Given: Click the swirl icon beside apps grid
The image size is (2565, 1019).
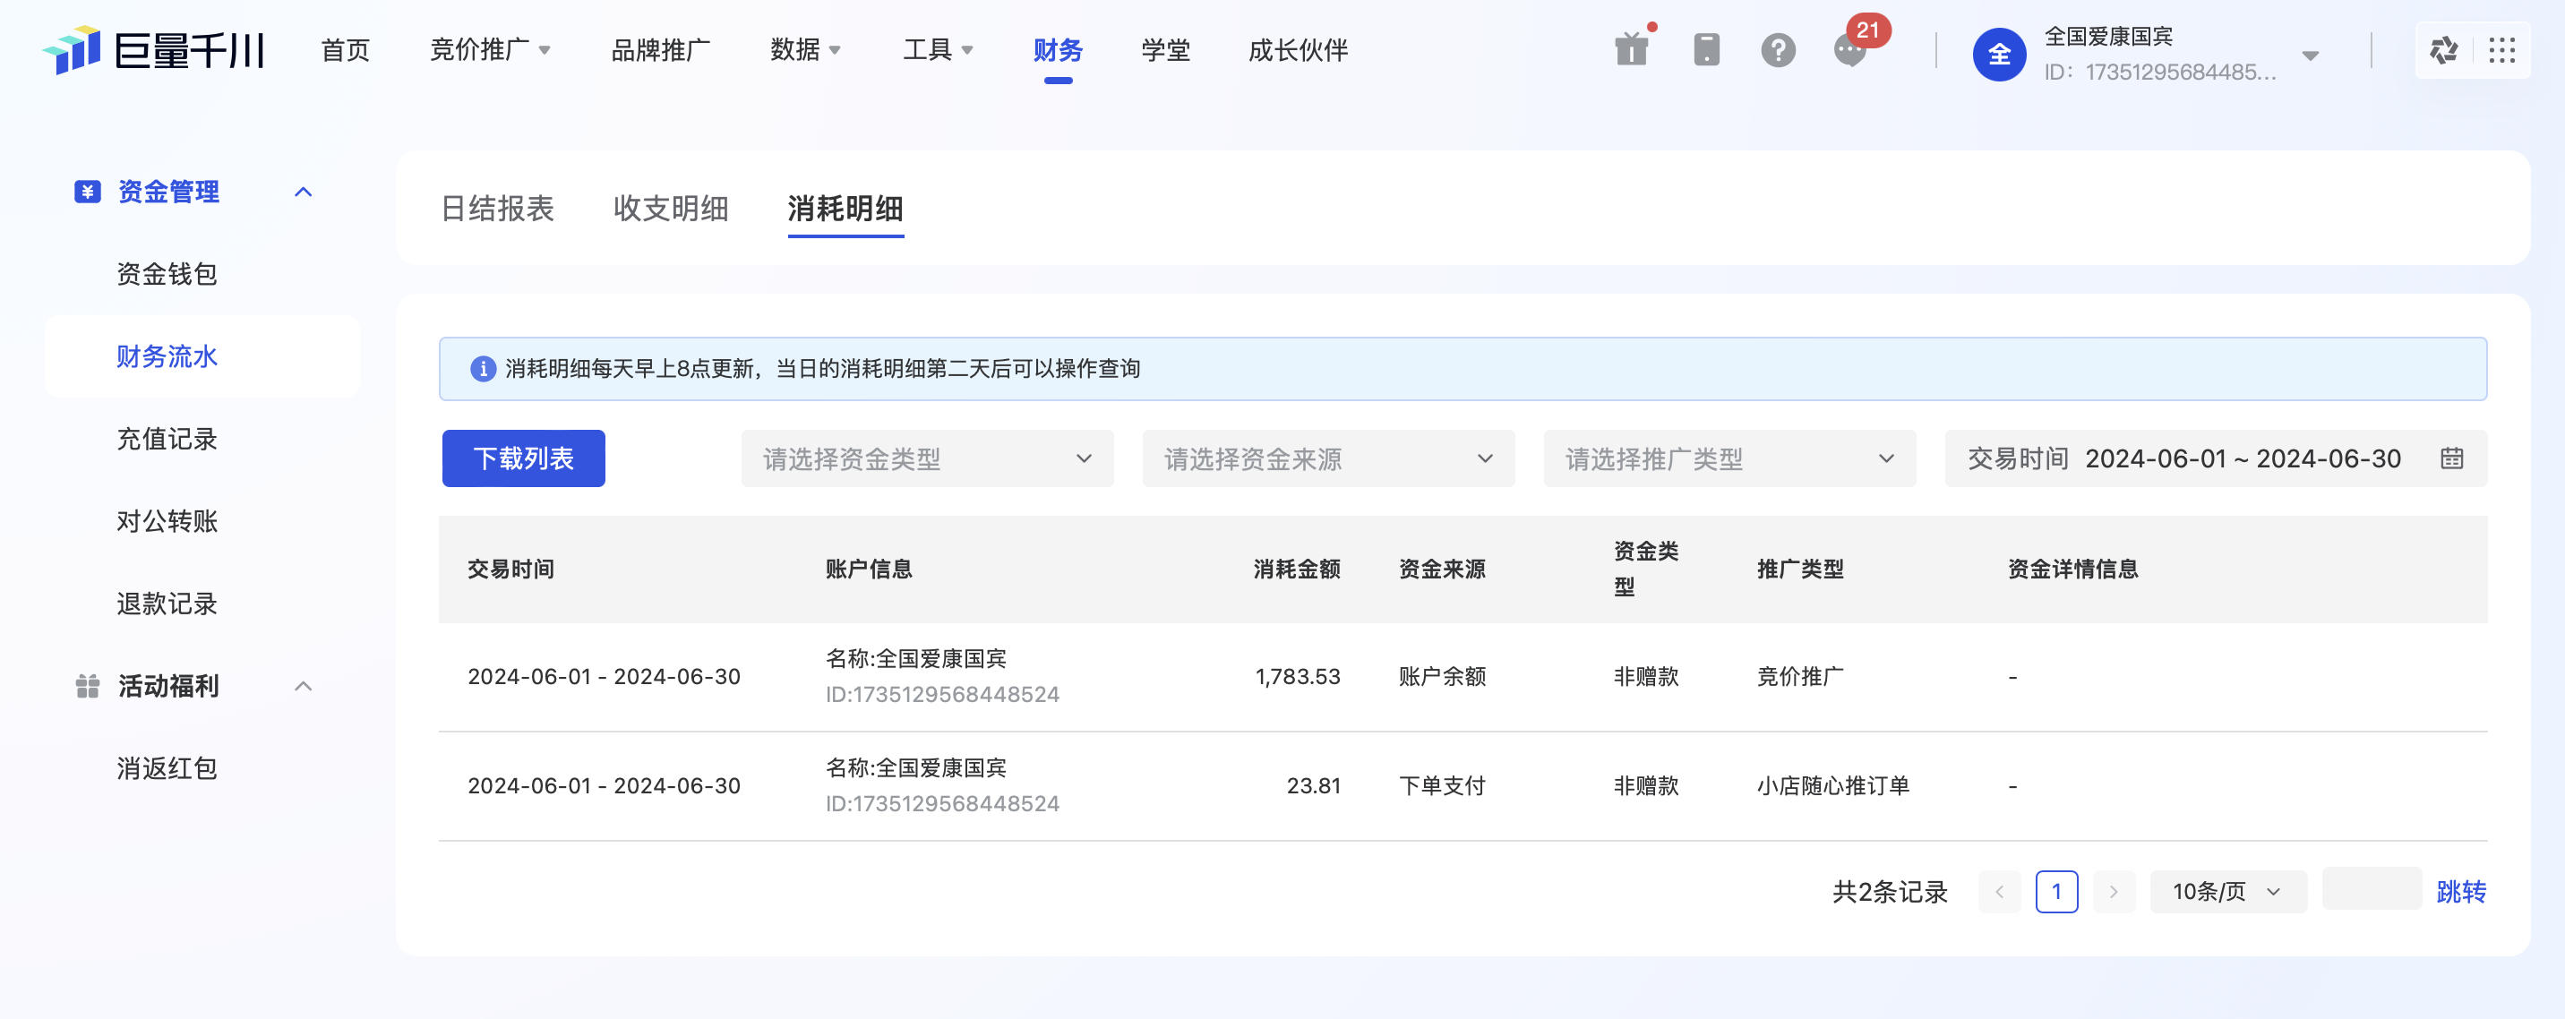Looking at the screenshot, I should tap(2443, 50).
